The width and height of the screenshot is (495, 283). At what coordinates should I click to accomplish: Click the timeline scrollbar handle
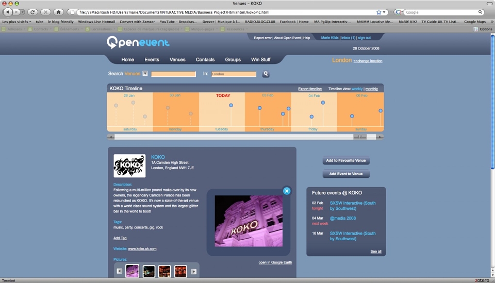tap(360, 137)
